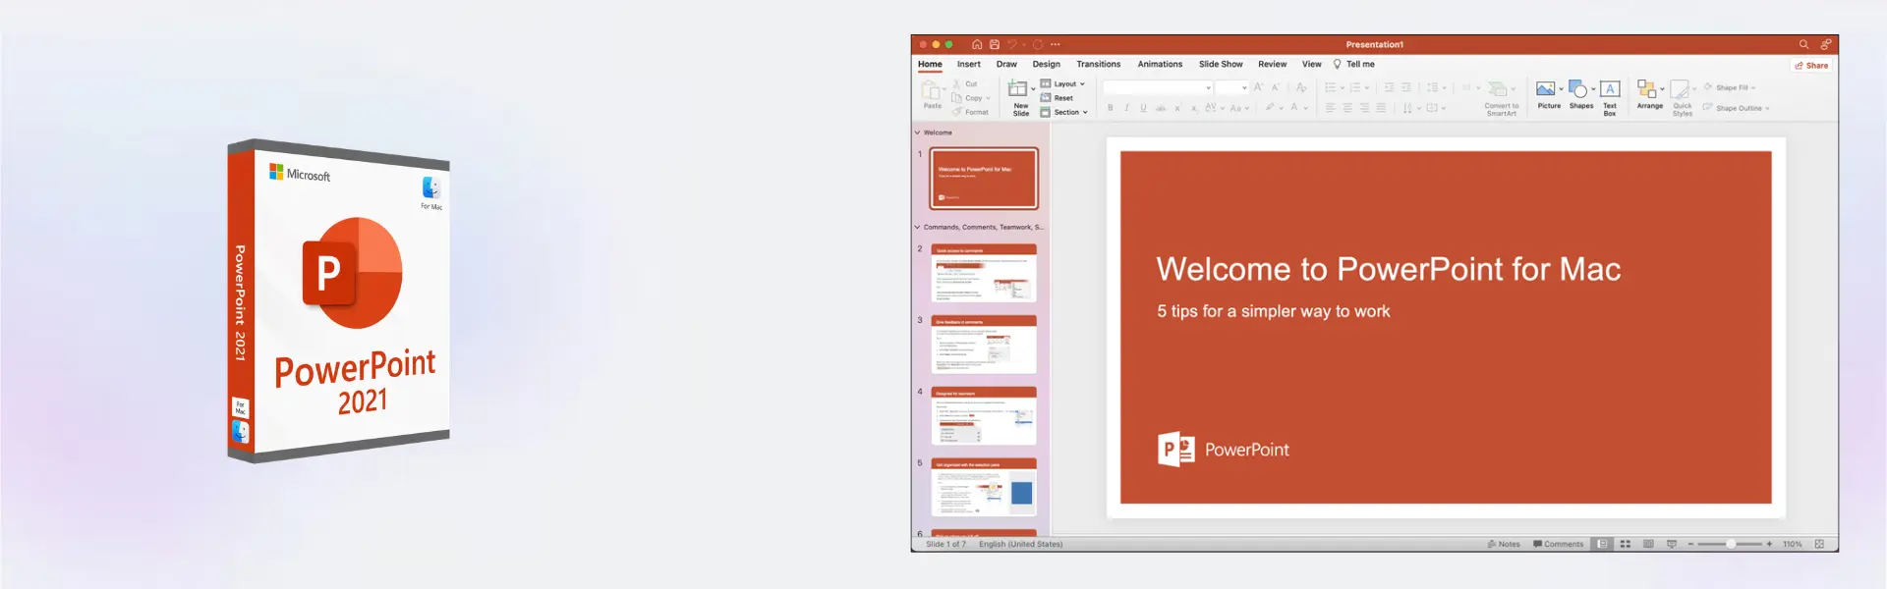Switch to the Insert tab
1887x589 pixels.
pos(969,64)
